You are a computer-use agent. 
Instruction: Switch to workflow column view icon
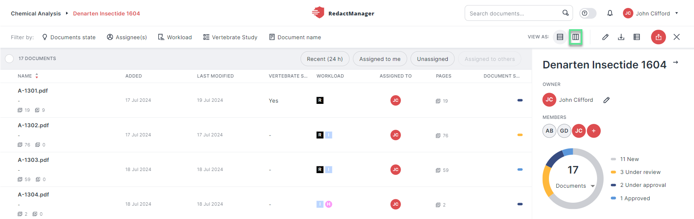click(576, 37)
